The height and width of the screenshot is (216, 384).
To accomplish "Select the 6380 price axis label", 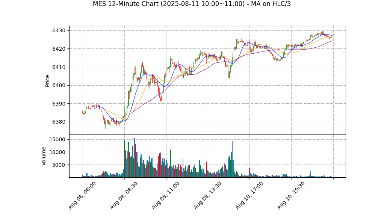I will click(x=59, y=122).
